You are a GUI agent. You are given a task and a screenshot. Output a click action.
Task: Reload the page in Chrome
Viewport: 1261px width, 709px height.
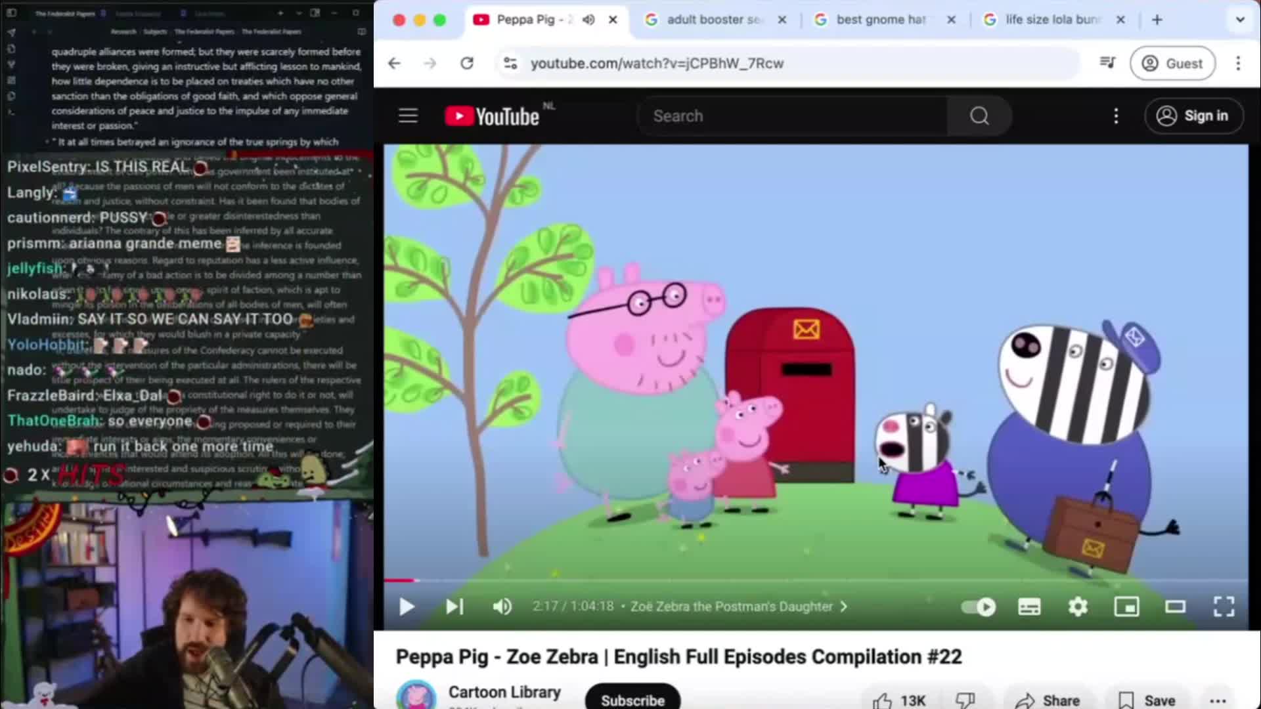tap(467, 63)
